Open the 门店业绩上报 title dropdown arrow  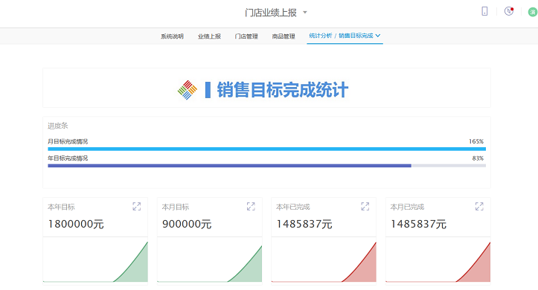(x=304, y=13)
